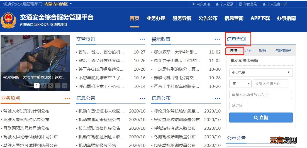Open 办事指南 navigation item
Image resolution: width=307 pixels, height=148 pixels.
(x=286, y=18)
